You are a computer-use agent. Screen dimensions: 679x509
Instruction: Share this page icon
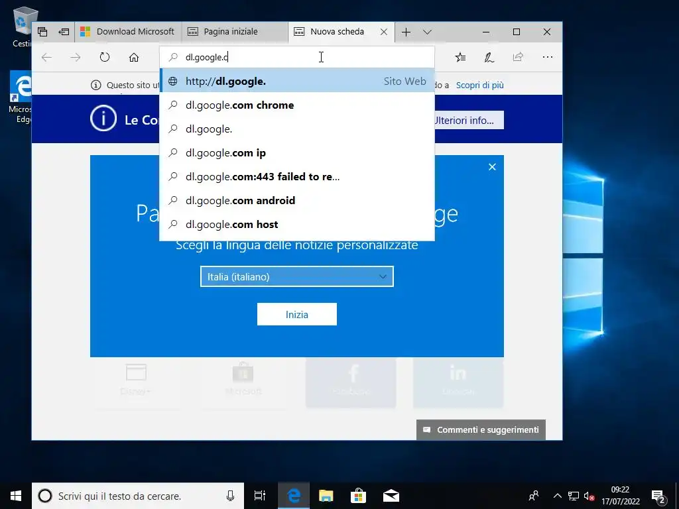[x=518, y=57]
